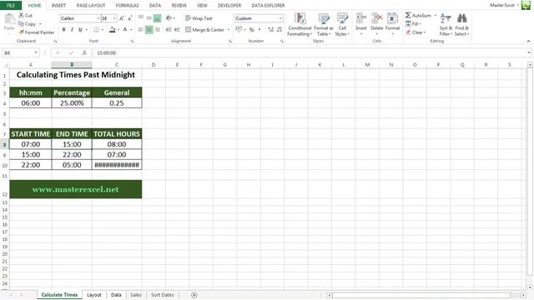Increase font size with the larger A
This screenshot has height=300, width=534.
click(122, 18)
